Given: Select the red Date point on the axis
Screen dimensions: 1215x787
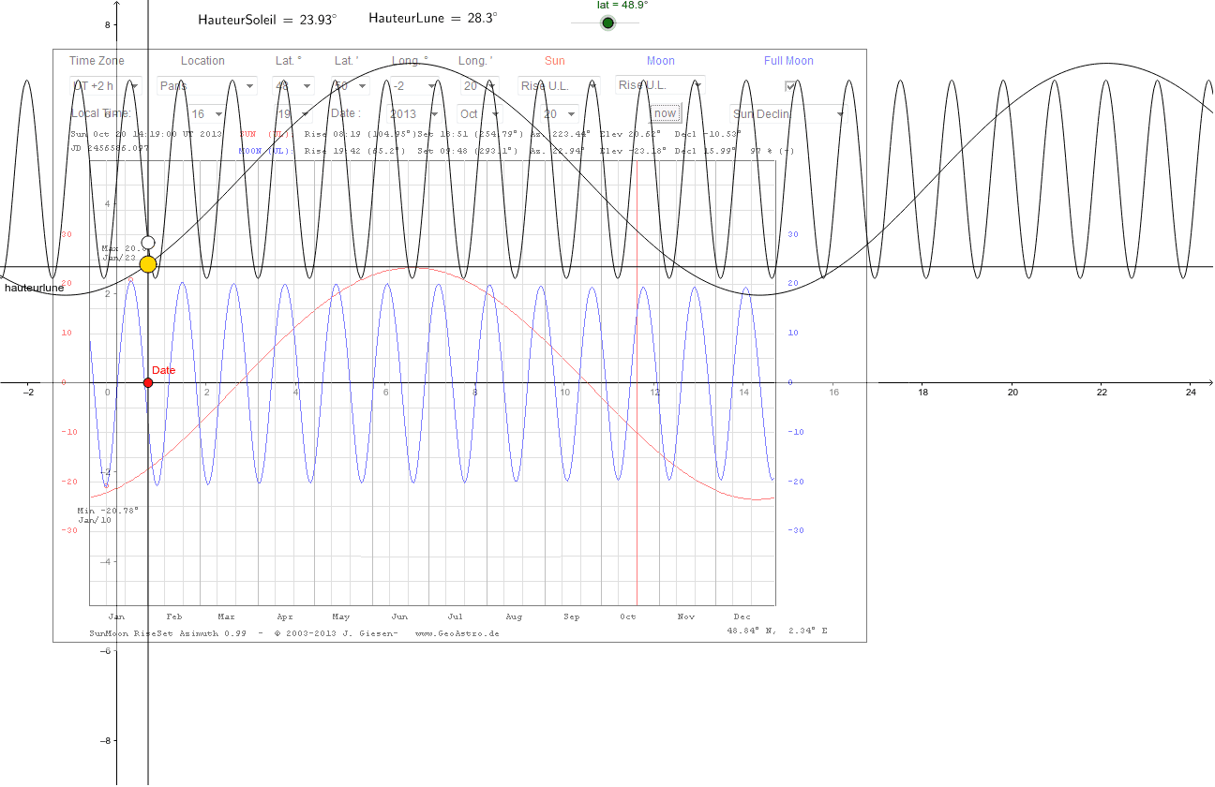Looking at the screenshot, I should click(x=148, y=382).
